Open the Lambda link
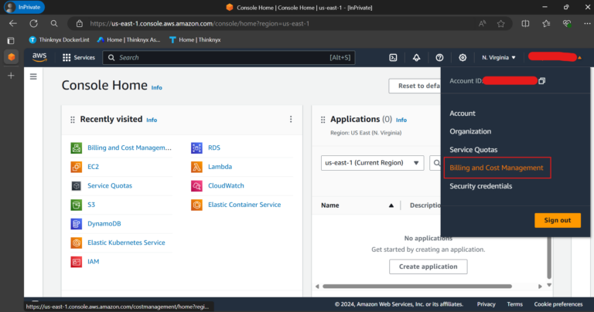The image size is (594, 312). click(220, 167)
